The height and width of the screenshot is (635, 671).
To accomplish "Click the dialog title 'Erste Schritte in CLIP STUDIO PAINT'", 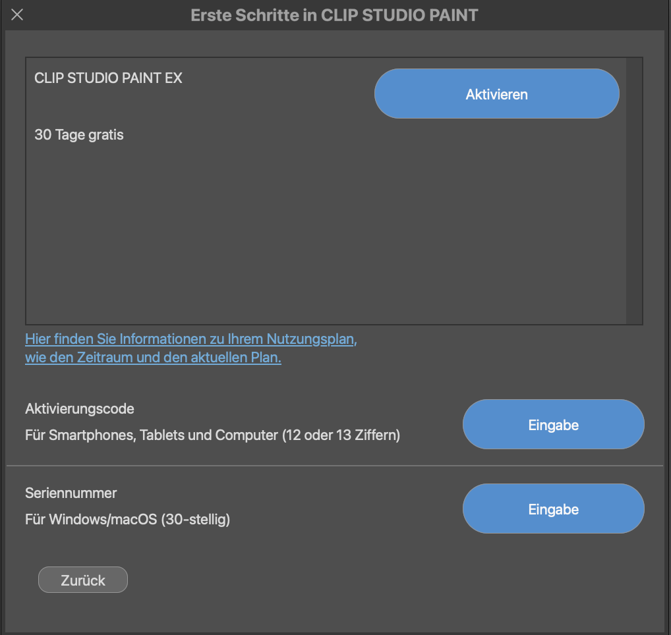I will click(x=334, y=15).
